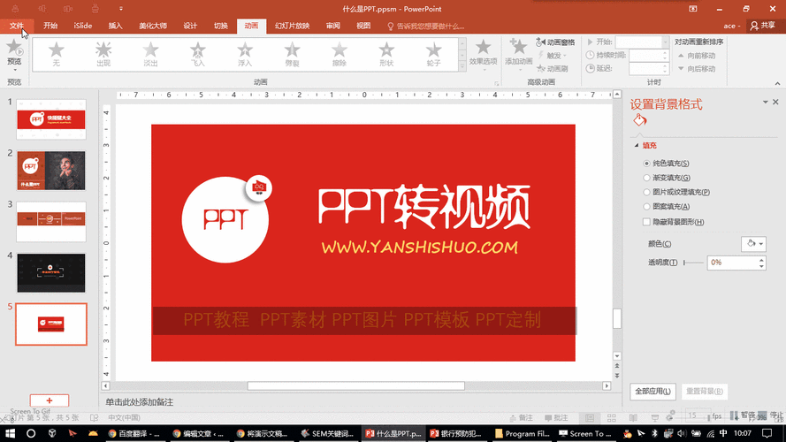Switch to the 插入 insert tab
This screenshot has width=786, height=442.
coord(115,26)
